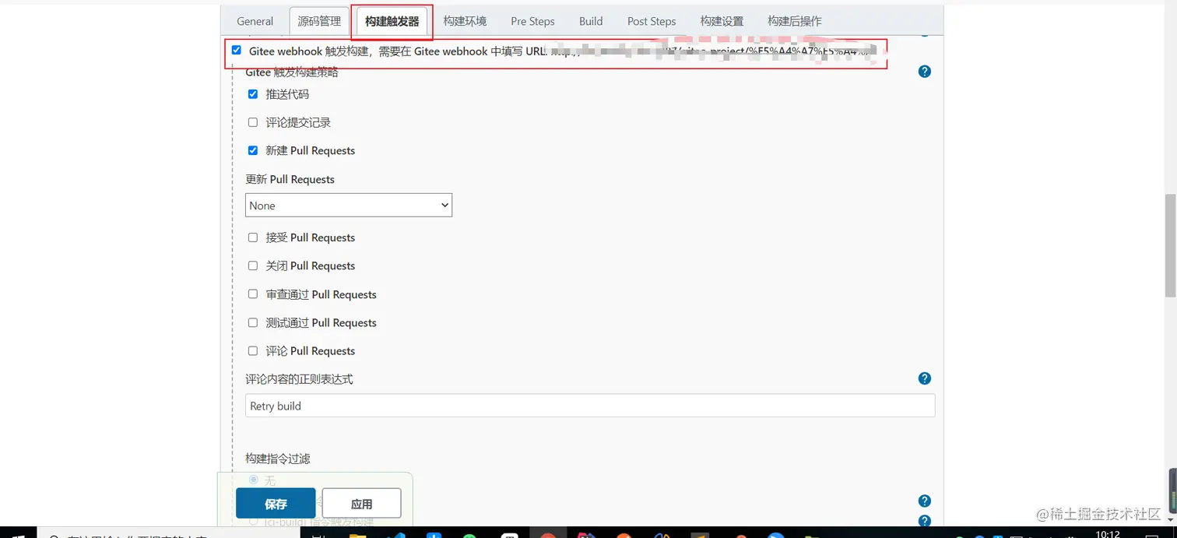Click the page vertical scrollbar thumb
1177x538 pixels.
(x=1170, y=245)
